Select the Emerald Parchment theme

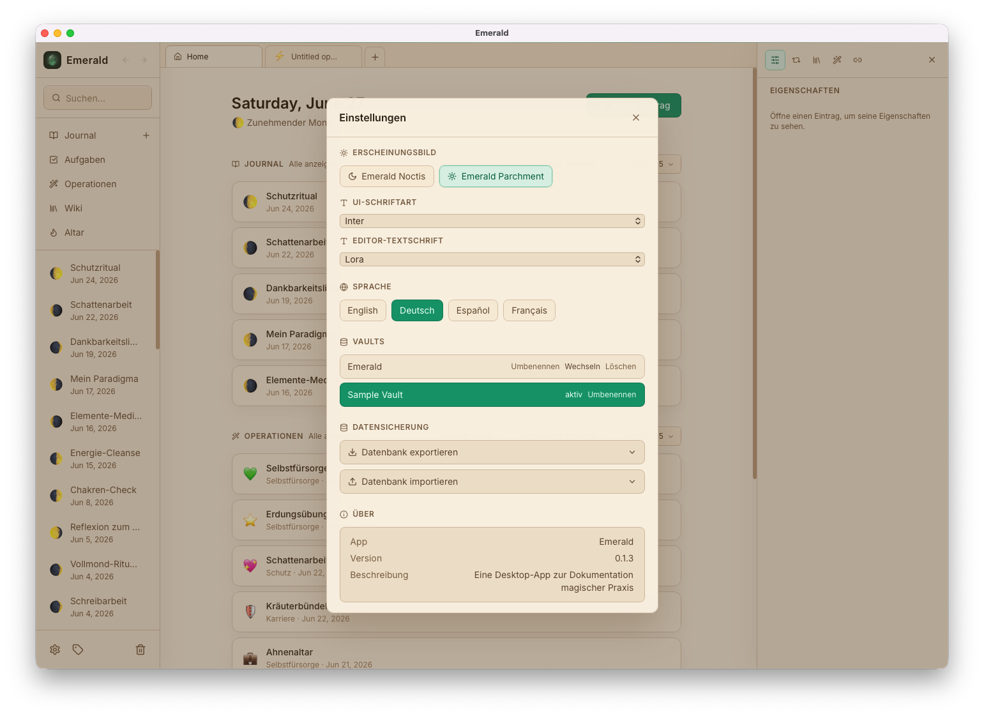click(496, 176)
